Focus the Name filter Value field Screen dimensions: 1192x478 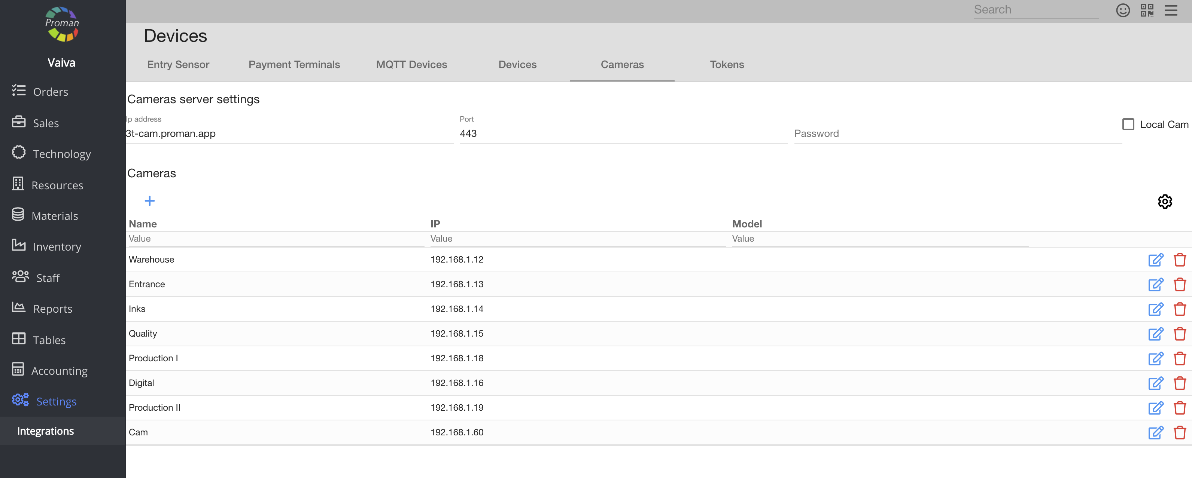point(275,239)
